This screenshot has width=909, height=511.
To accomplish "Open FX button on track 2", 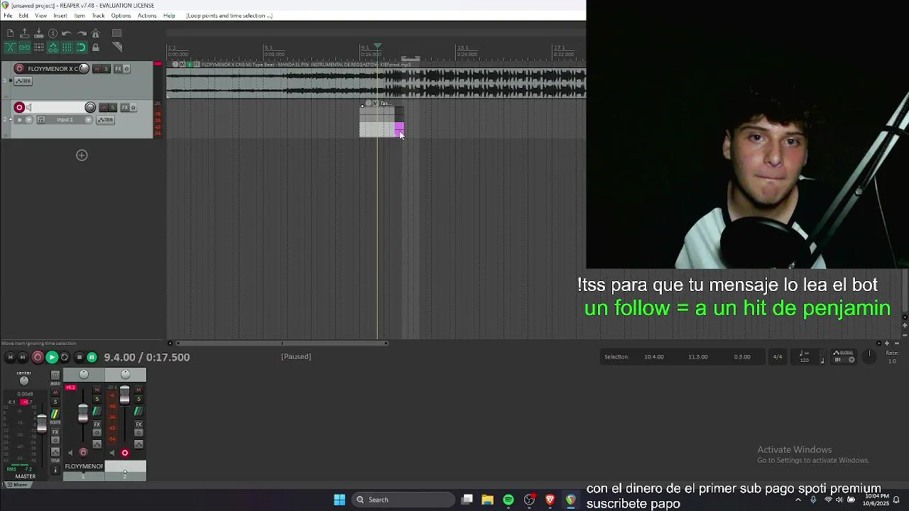I will pos(124,107).
